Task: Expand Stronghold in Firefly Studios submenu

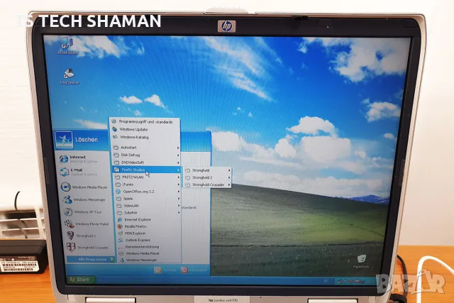Action: [x=207, y=170]
